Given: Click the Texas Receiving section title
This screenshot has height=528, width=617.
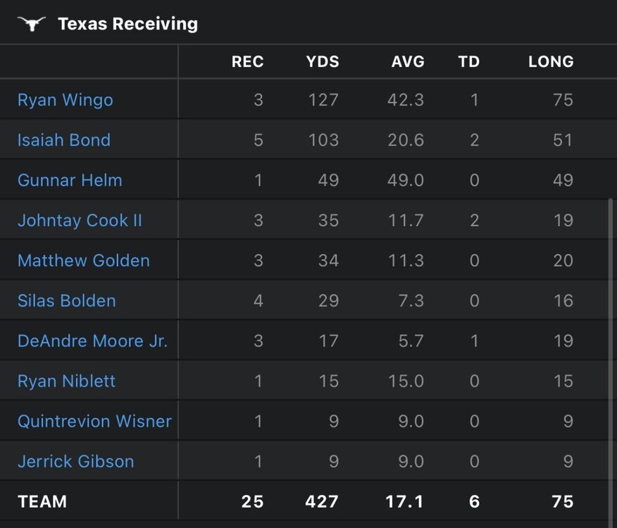Looking at the screenshot, I should pos(127,24).
